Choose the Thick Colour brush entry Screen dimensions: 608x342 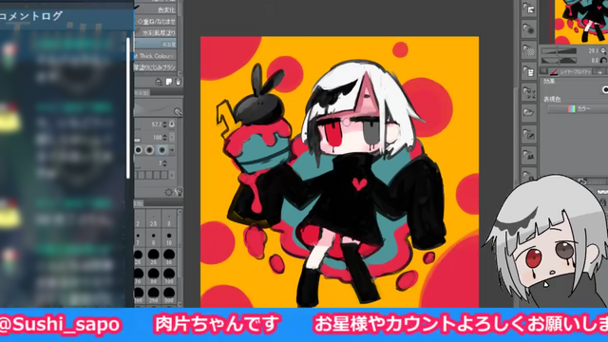pos(156,56)
